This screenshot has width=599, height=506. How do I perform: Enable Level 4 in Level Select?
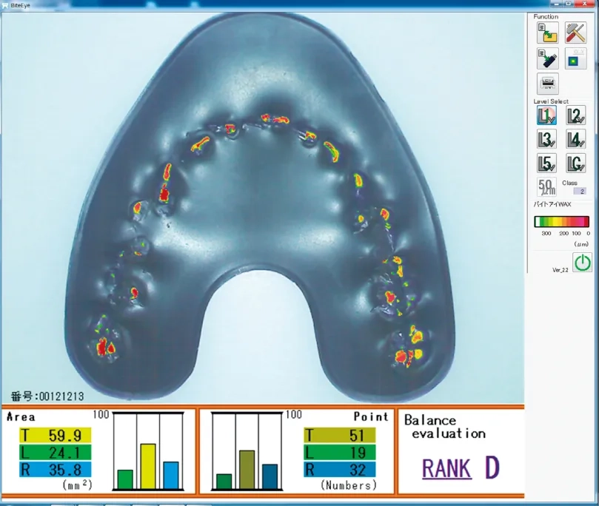pos(575,140)
